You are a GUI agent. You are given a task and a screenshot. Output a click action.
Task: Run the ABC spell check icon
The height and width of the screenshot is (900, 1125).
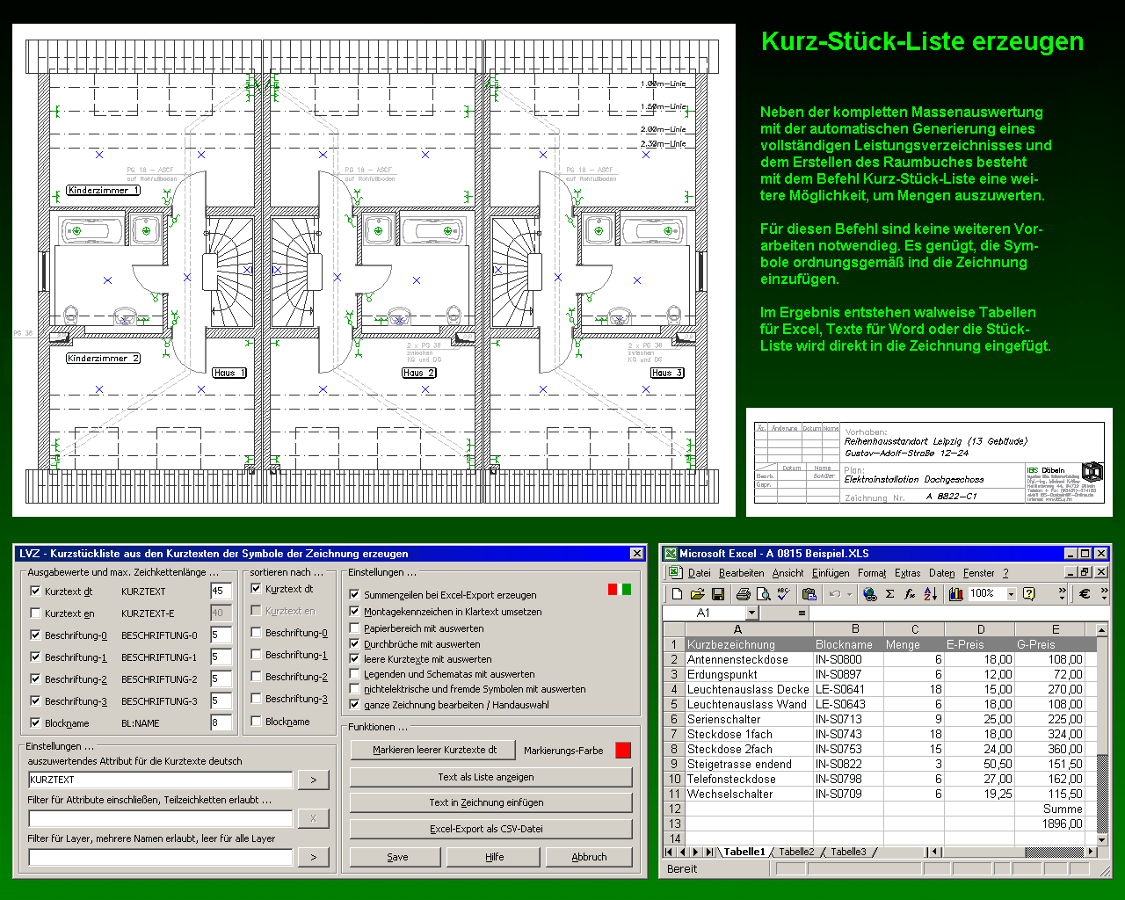click(x=784, y=594)
